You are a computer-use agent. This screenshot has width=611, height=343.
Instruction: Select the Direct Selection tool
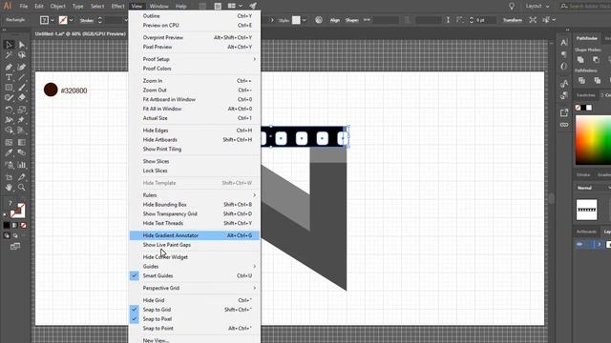pyautogui.click(x=22, y=45)
